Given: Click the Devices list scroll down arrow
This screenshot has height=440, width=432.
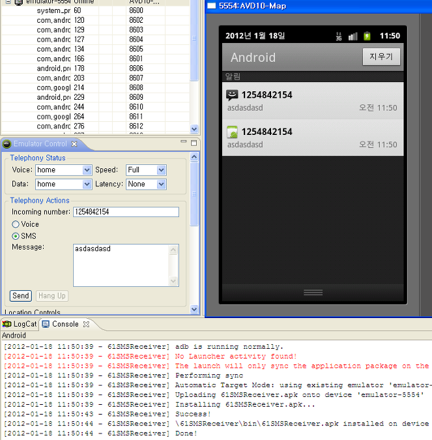Looking at the screenshot, I should 194,129.
